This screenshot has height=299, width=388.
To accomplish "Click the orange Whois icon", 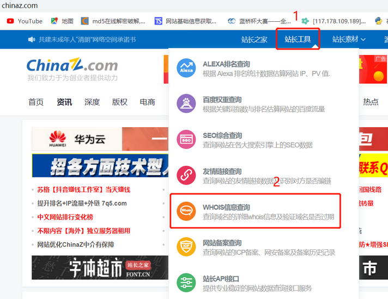I will click(x=186, y=211).
